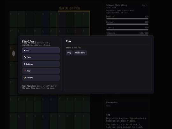This screenshot has width=172, height=129.
Task: Click the grey player token on the map
Action: (13, 54)
